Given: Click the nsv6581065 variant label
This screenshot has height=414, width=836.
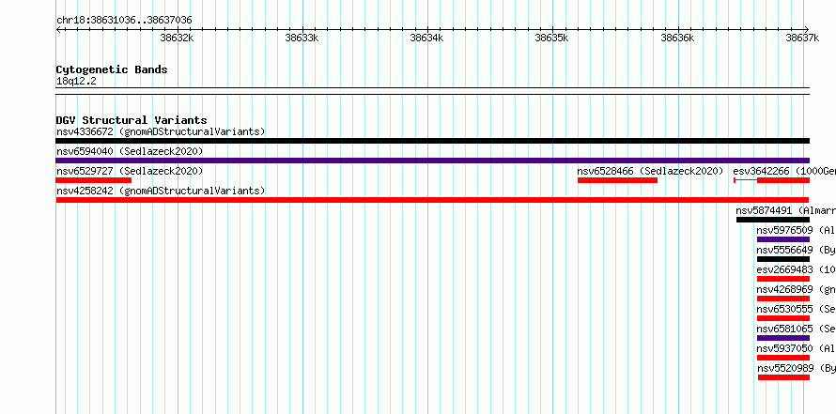Looking at the screenshot, I should click(x=796, y=329).
